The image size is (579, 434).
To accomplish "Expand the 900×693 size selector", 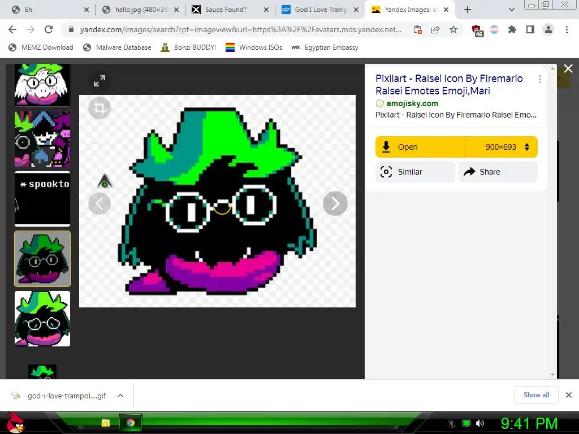I will click(x=502, y=147).
